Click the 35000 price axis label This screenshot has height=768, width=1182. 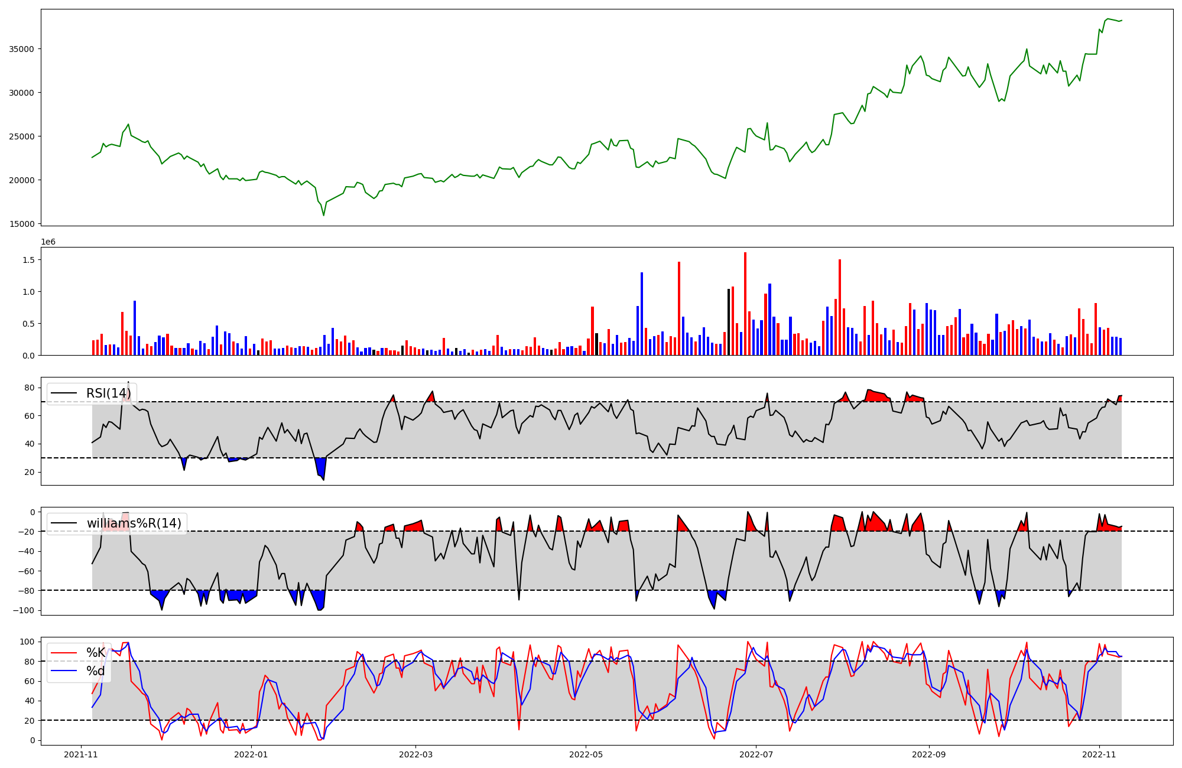click(x=22, y=49)
